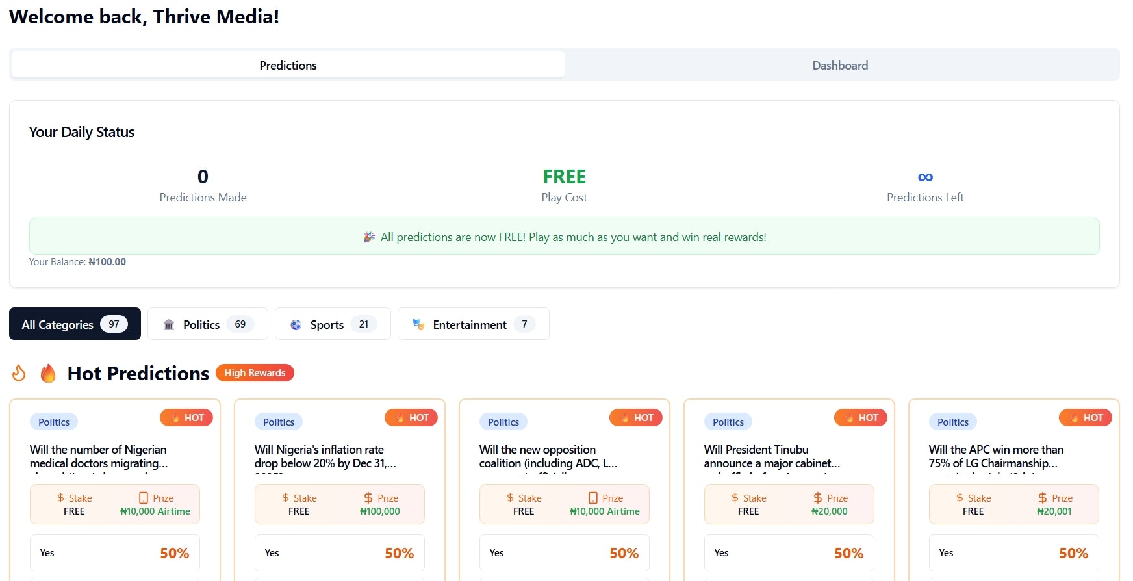Click Politics tag on APC Chairmanship card

(x=953, y=422)
